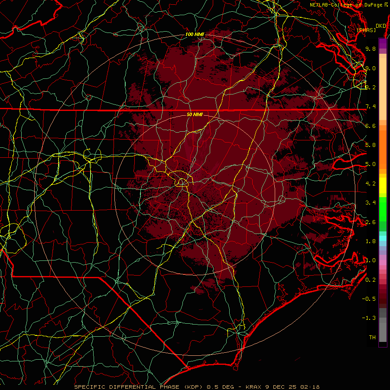Click the 9.0 scale label
Image resolution: width=390 pixels, height=390 pixels.
point(370,68)
